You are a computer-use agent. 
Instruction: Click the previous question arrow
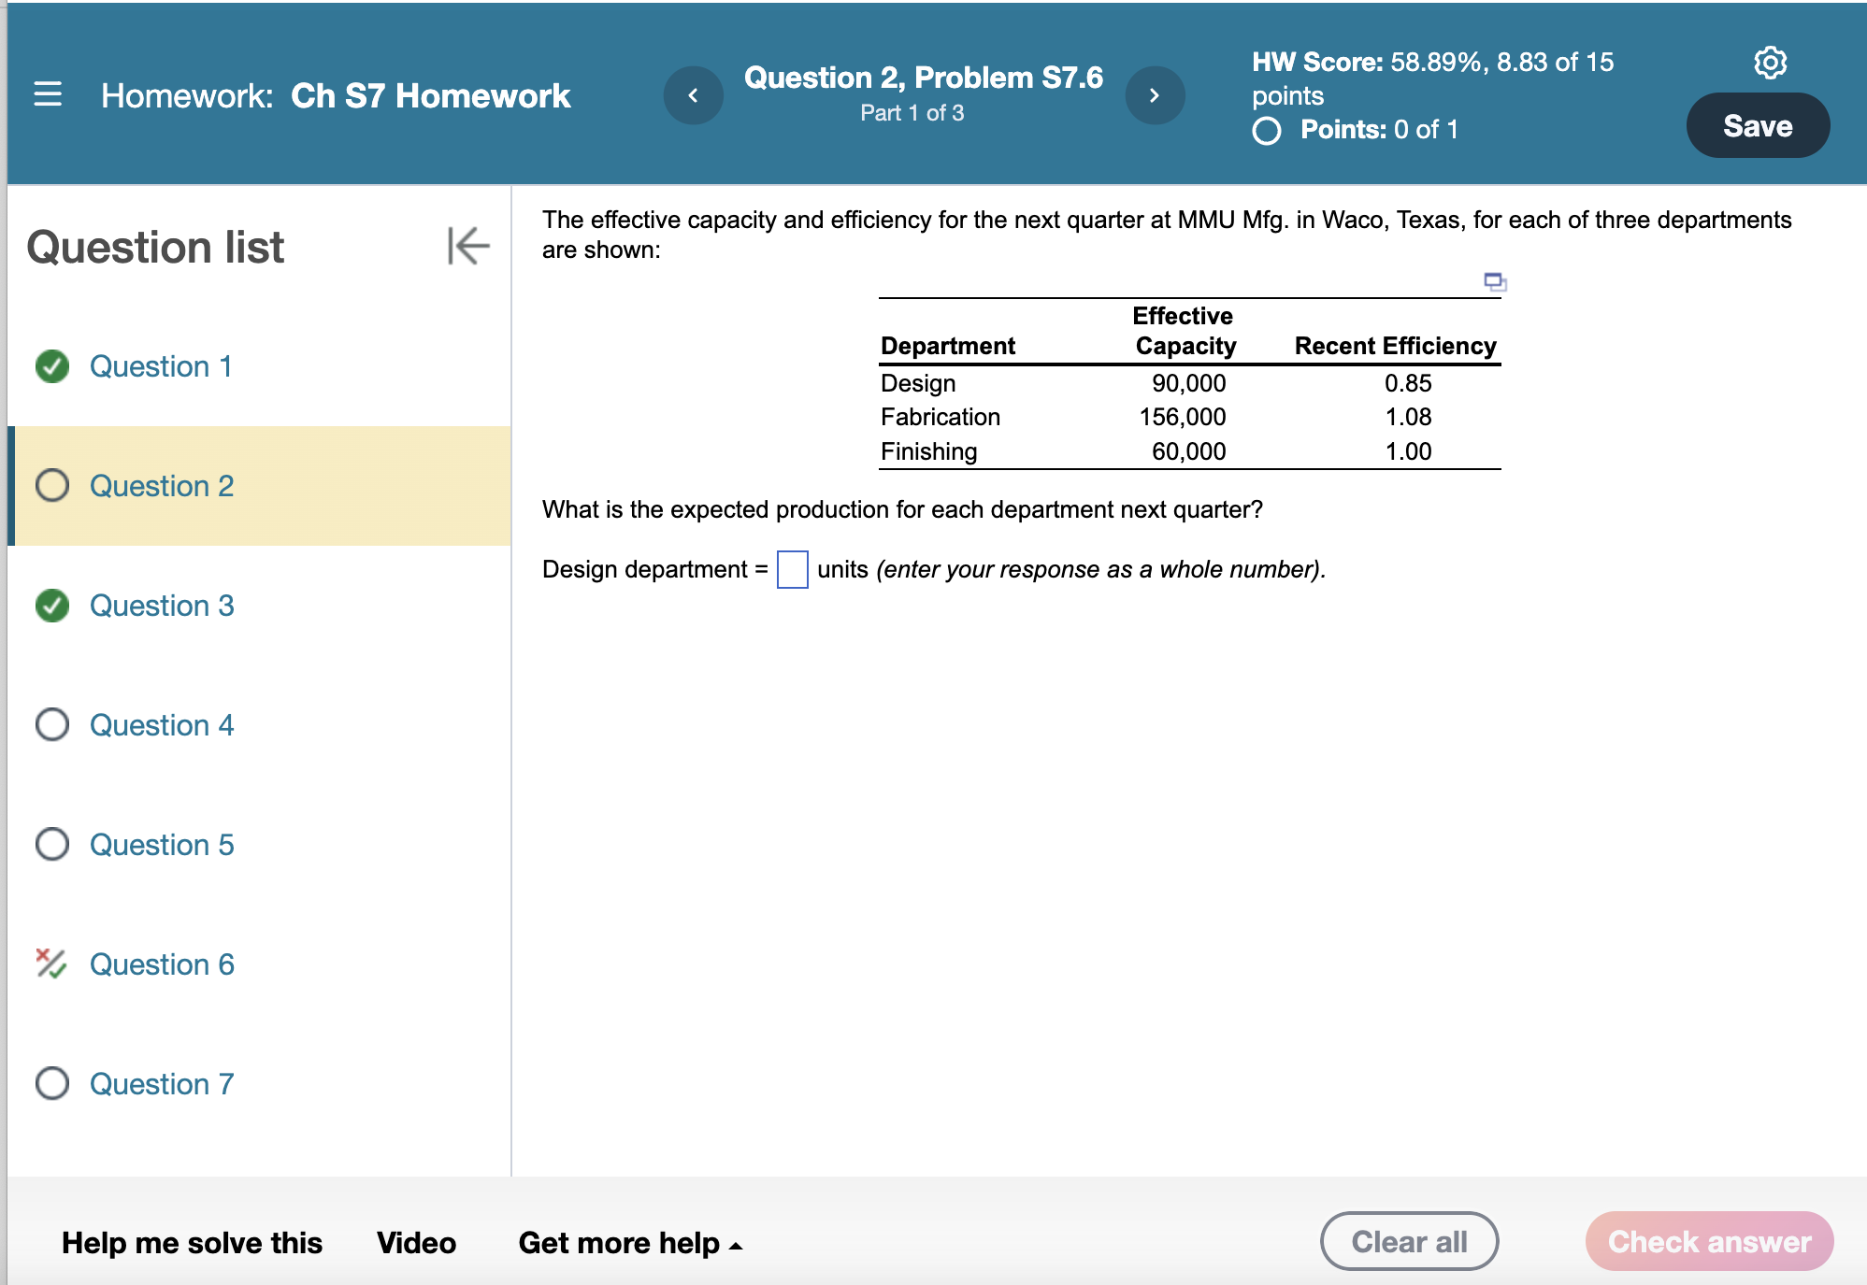[x=692, y=94]
